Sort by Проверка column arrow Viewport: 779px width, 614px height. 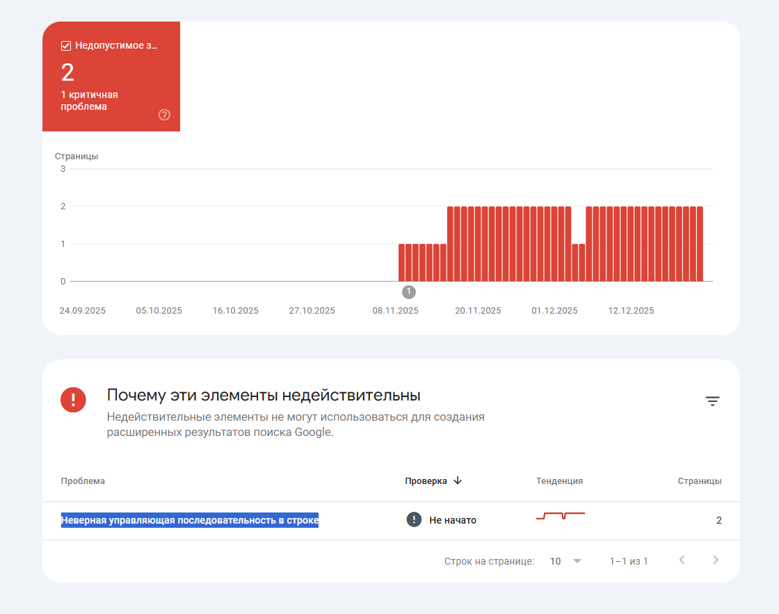[x=458, y=480]
